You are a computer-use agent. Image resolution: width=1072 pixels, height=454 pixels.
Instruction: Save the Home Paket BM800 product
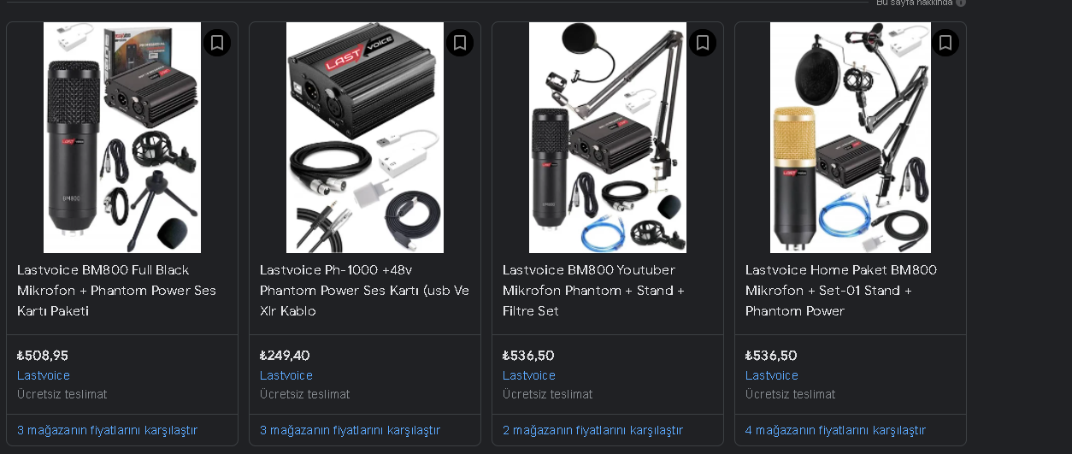945,43
